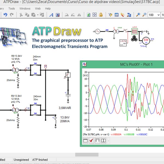Click the Select group dashed-box icon

(95, 15)
